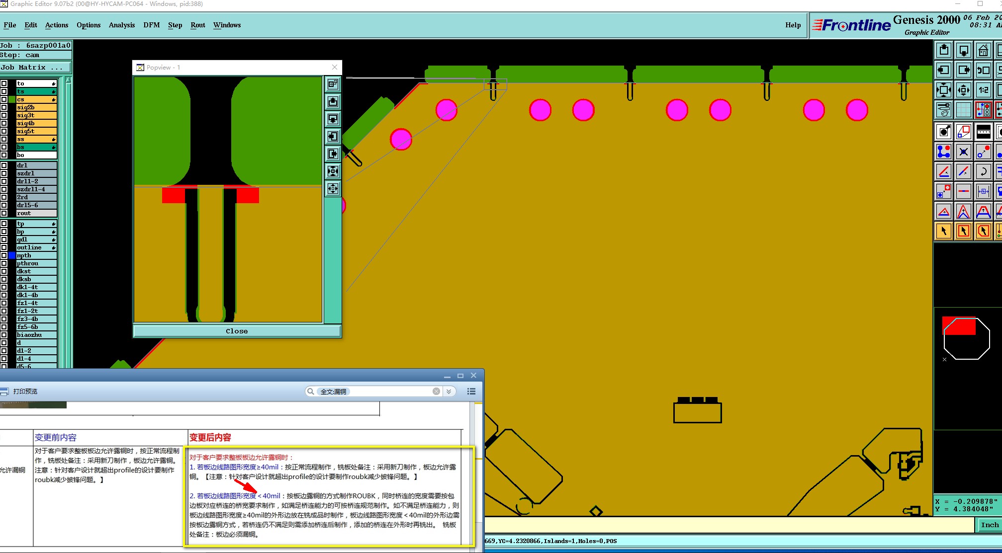The image size is (1002, 553).
Task: Click the undo rectangle view icon
Action: [x=983, y=70]
